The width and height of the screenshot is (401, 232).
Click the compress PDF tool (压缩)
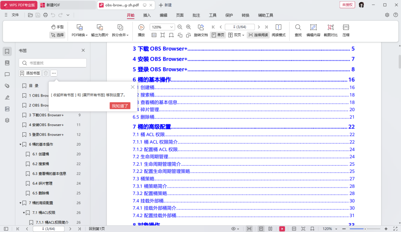coord(346,30)
